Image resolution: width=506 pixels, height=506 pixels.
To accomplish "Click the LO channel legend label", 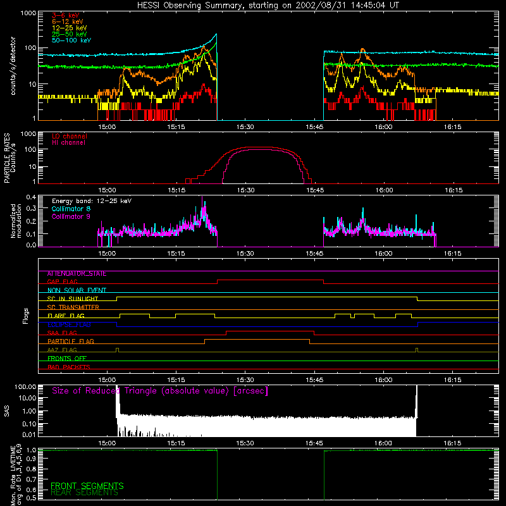I will pyautogui.click(x=70, y=137).
